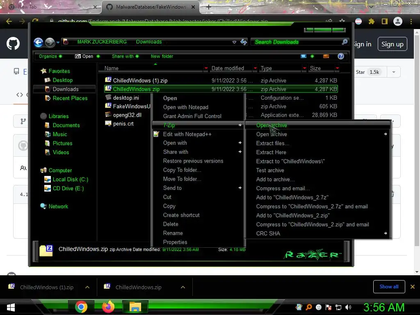Select the desktop.ini file icon
Screen dimensions: 420x315
(108, 97)
